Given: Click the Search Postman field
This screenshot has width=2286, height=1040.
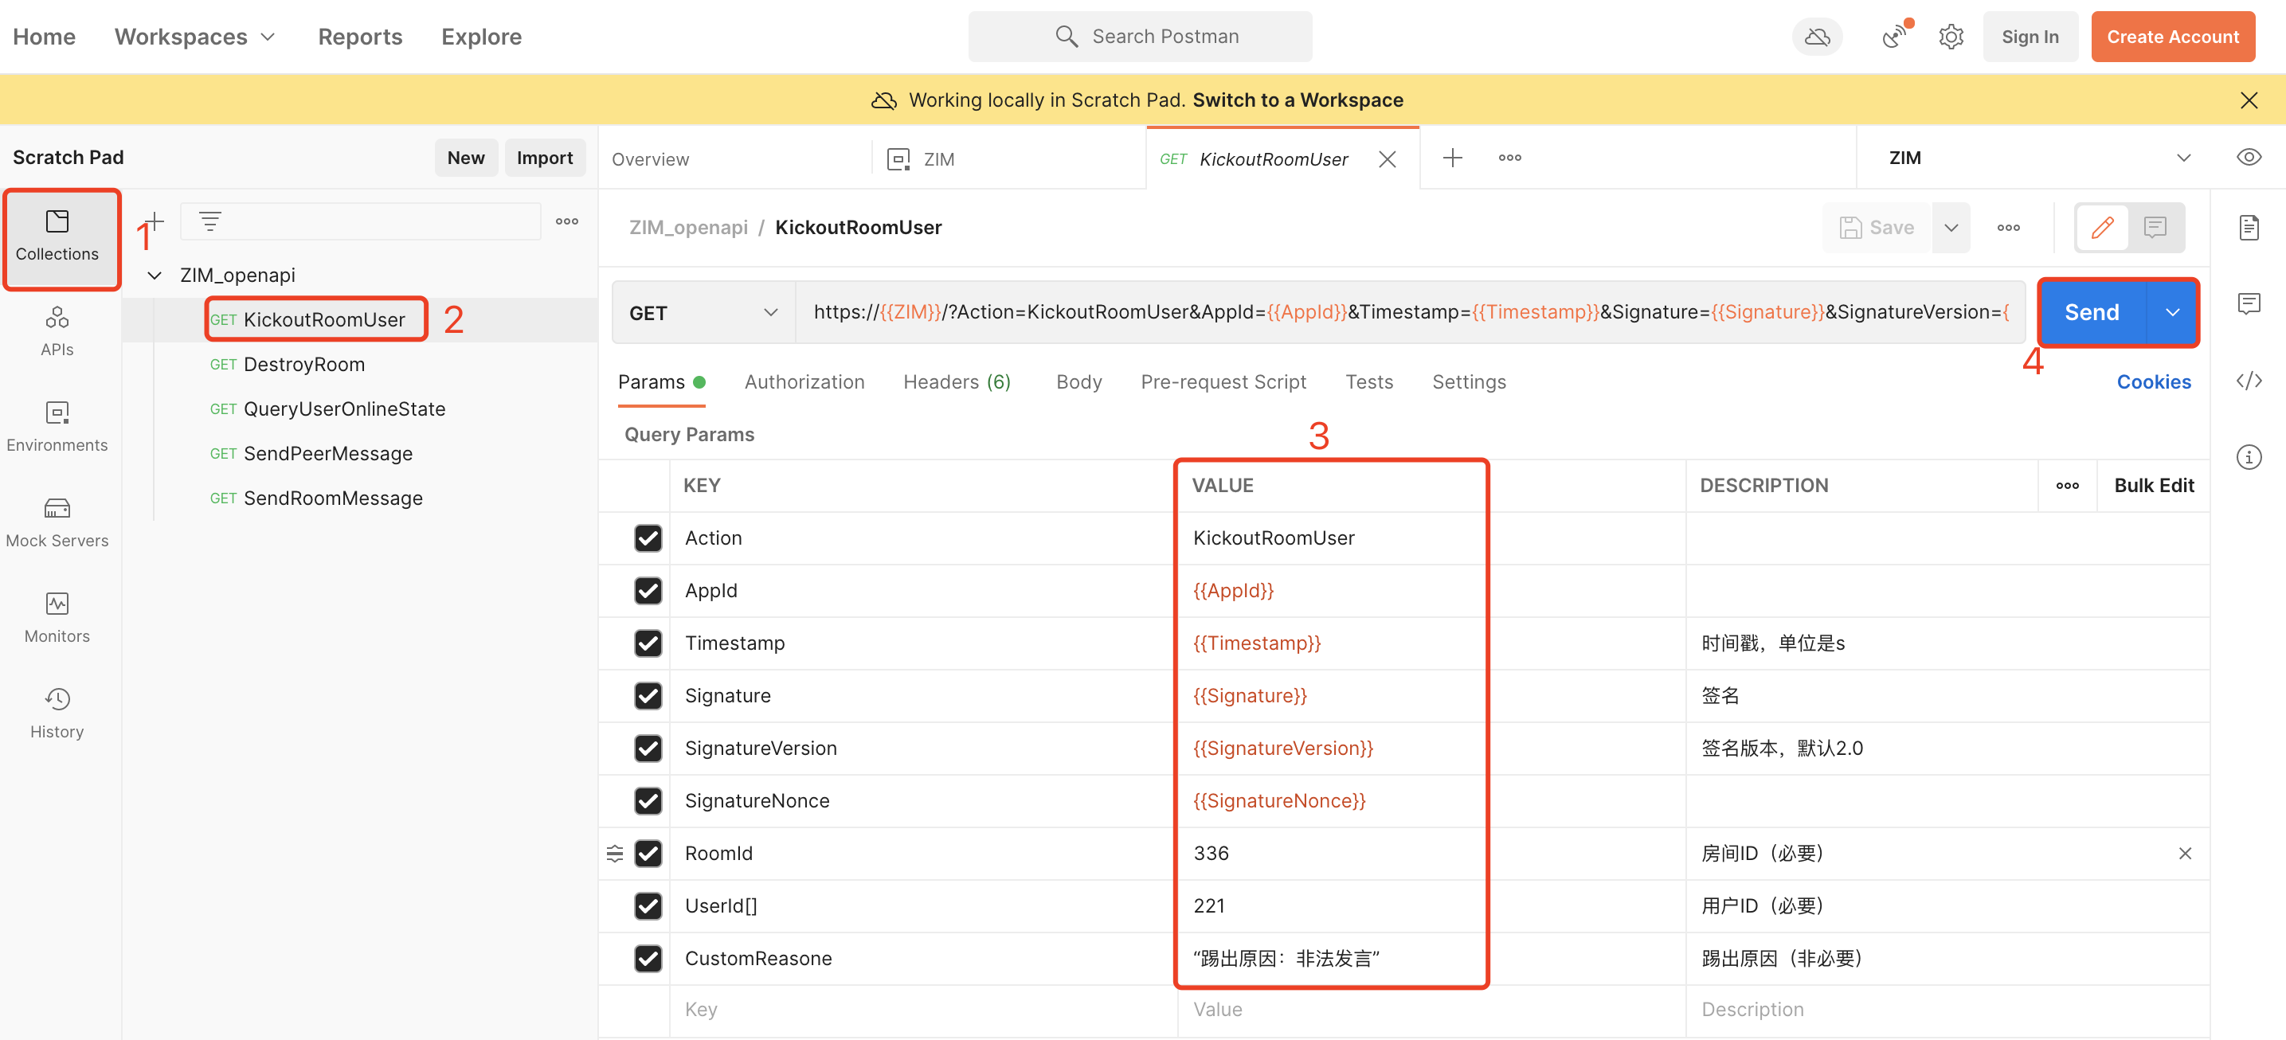Looking at the screenshot, I should click(1140, 37).
